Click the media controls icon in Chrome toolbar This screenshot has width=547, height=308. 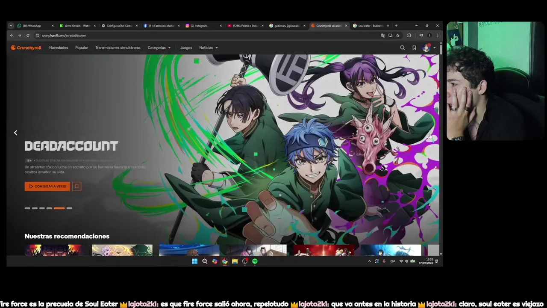pos(421,36)
